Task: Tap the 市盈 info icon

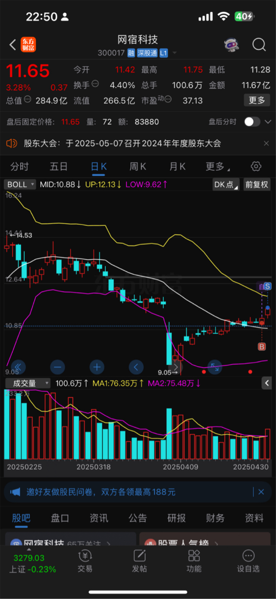Action: pyautogui.click(x=168, y=99)
